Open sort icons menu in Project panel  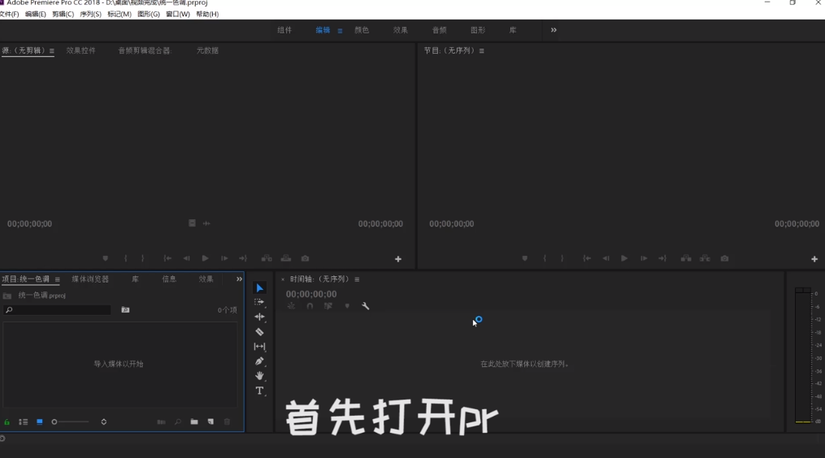pos(104,421)
